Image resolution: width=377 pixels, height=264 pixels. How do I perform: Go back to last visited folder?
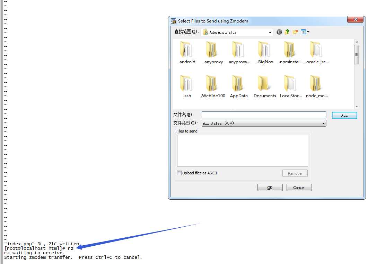pyautogui.click(x=279, y=32)
